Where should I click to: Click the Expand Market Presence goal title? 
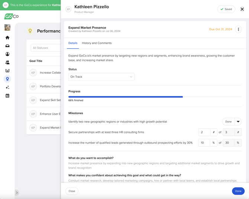click(x=87, y=28)
